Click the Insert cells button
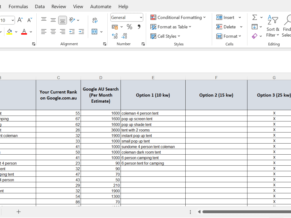This screenshot has width=291, height=218. 225,17
